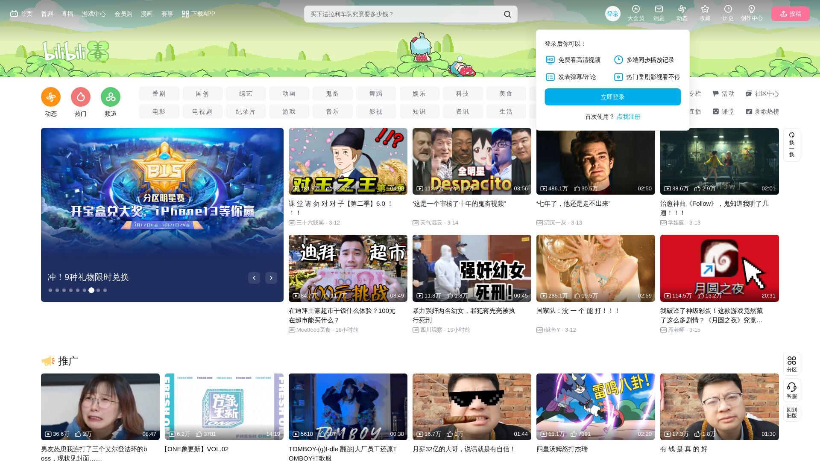
Task: Click 回到旧版 button
Action: point(792,413)
